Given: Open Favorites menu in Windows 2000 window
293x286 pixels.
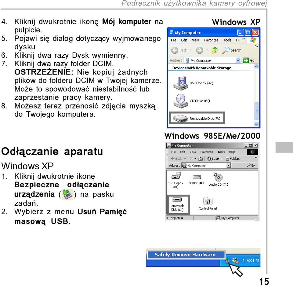Looking at the screenshot, I should pos(207,152).
